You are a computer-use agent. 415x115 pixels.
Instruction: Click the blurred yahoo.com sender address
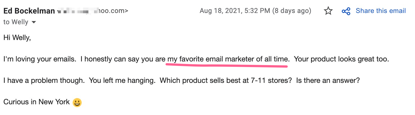coord(93,11)
